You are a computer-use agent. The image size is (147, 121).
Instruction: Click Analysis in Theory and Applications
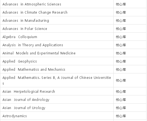click(x=33, y=45)
